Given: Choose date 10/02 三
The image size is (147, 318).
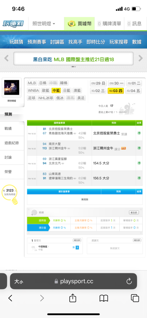Looking at the screenshot, I should 98,91.
